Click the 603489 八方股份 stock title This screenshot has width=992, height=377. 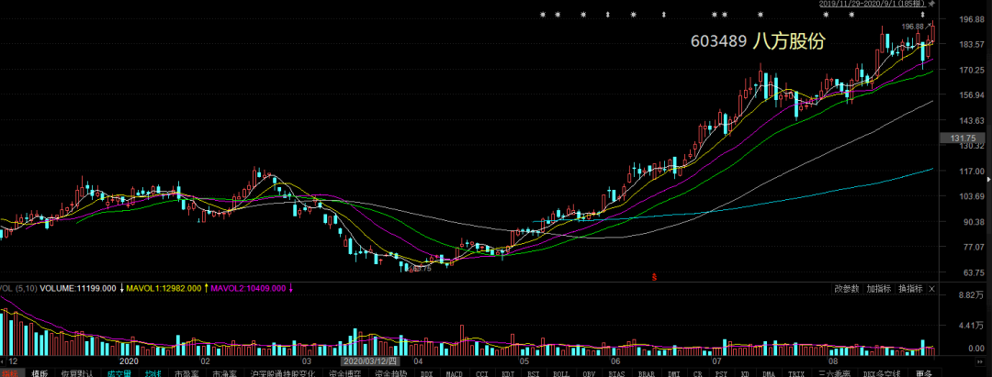click(x=758, y=41)
